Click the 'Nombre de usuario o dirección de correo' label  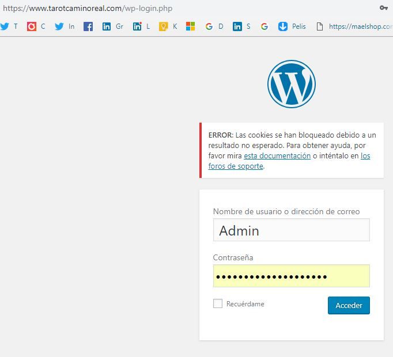[x=286, y=211]
